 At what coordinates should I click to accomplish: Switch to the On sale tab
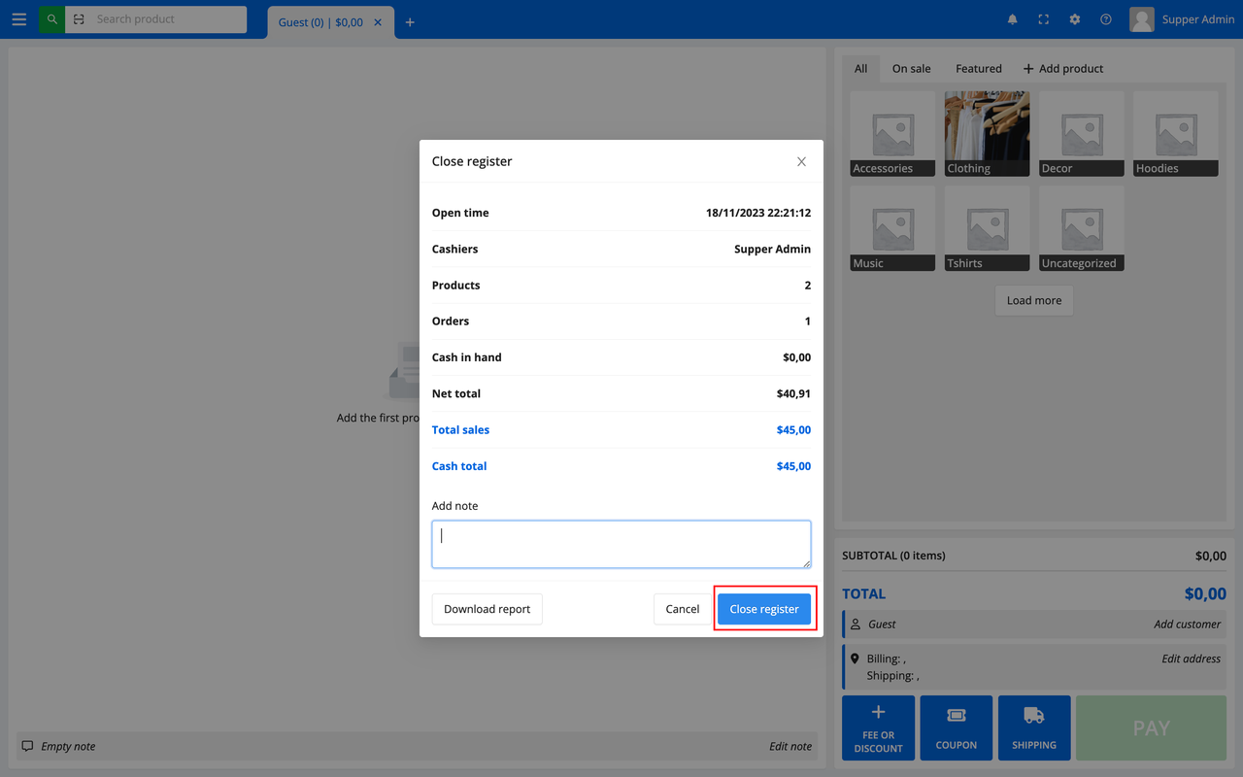click(911, 68)
